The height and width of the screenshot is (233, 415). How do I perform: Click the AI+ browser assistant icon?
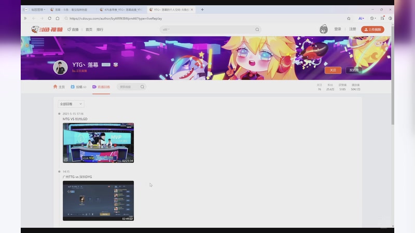click(361, 19)
